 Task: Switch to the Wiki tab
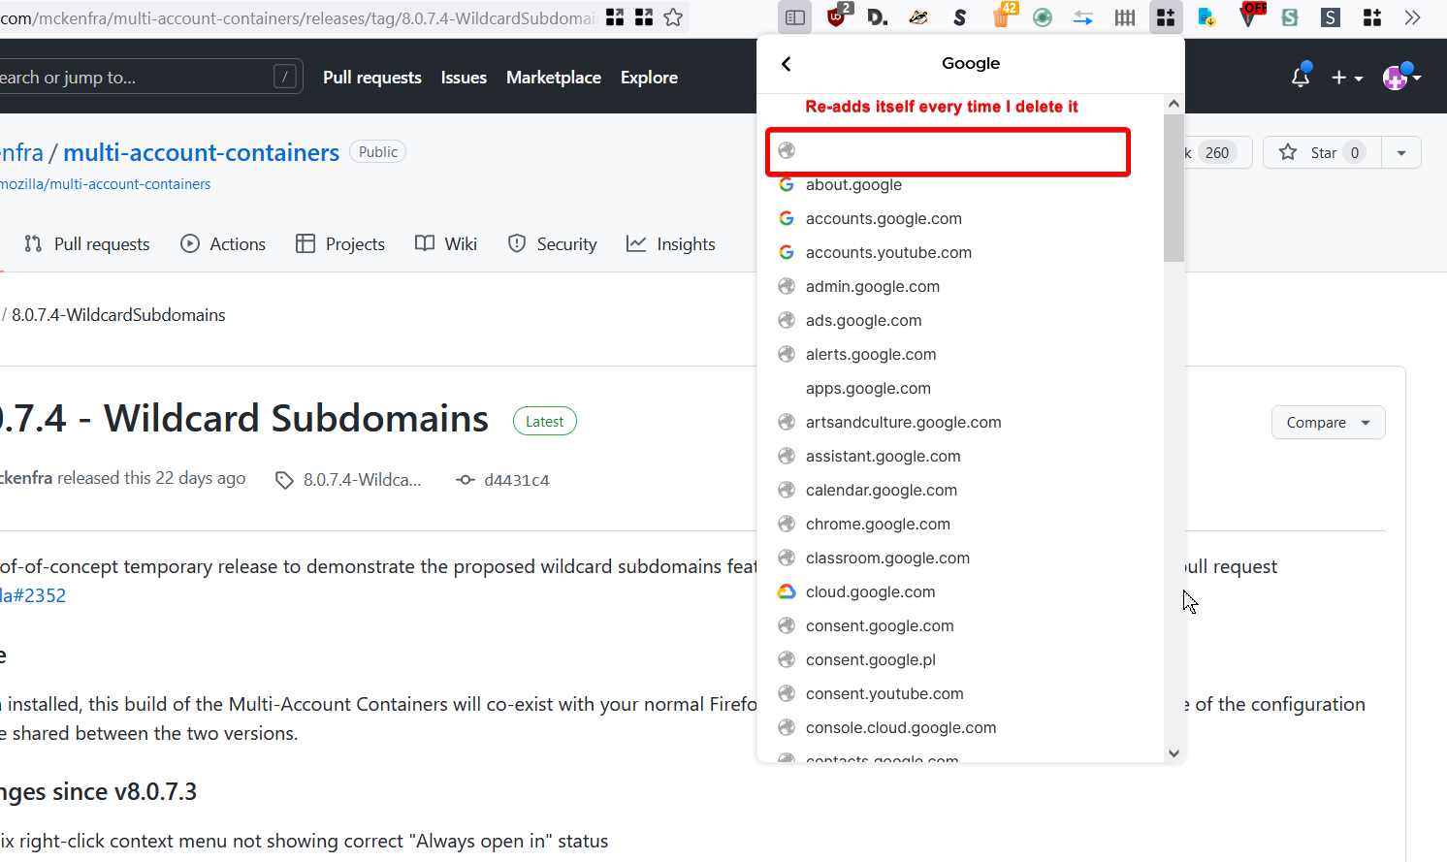click(446, 244)
